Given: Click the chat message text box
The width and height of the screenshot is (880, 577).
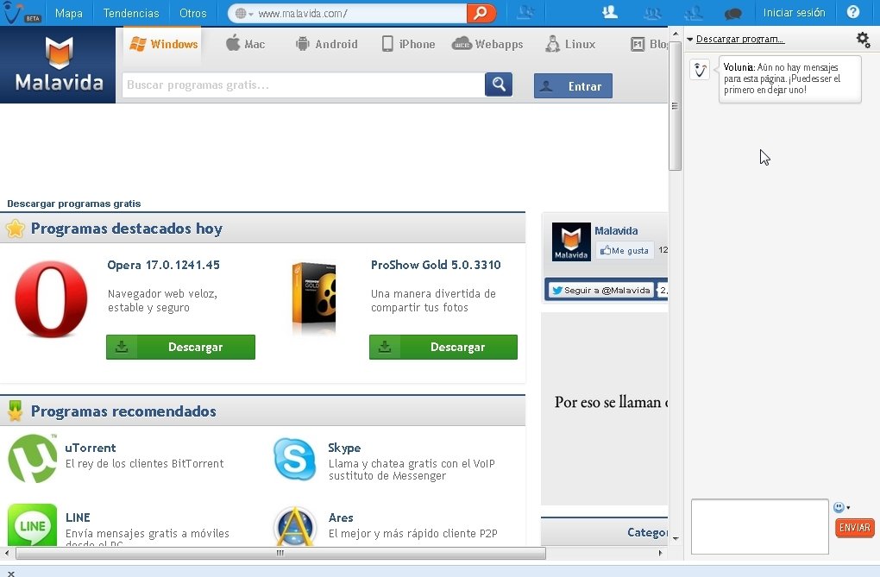Looking at the screenshot, I should click(760, 526).
